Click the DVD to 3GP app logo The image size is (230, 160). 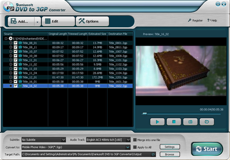[x=9, y=7]
